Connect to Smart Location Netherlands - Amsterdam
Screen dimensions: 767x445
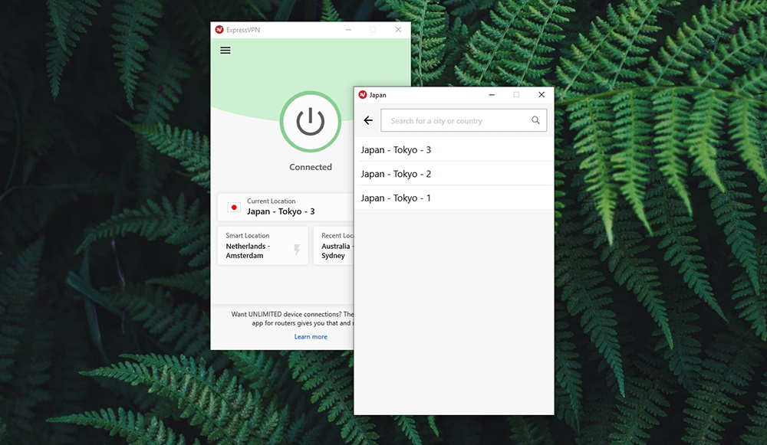[x=262, y=245]
